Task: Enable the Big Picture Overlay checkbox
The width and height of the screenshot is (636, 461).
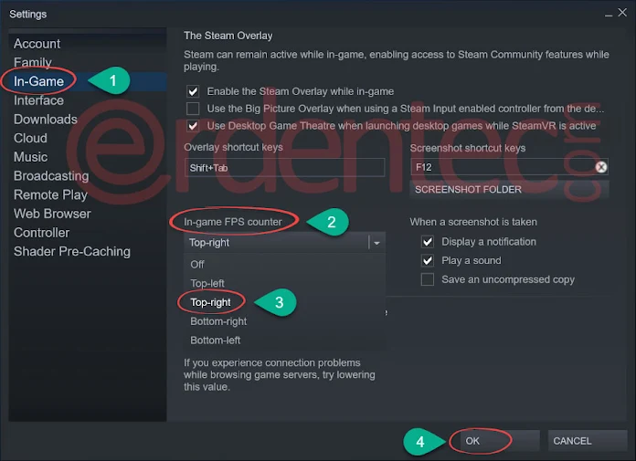Action: point(193,109)
